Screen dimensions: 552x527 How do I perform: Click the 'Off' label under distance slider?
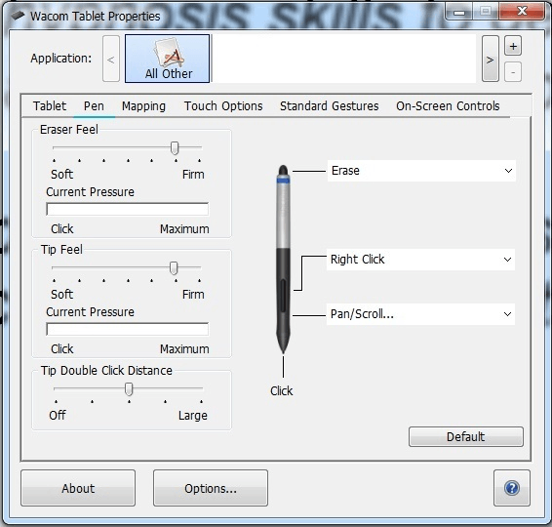[57, 416]
